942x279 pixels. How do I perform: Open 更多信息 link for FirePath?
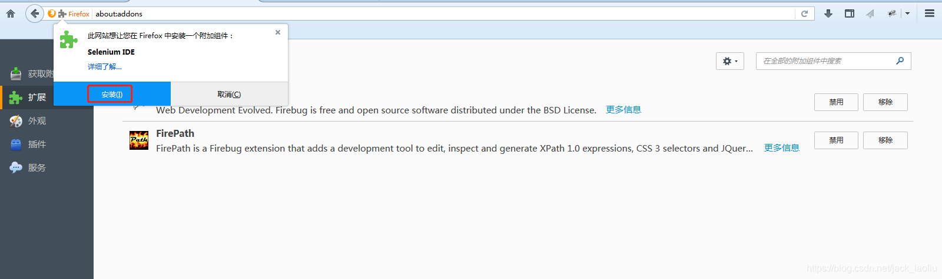782,148
